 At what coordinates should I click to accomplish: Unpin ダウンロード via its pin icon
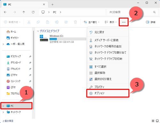(30, 63)
